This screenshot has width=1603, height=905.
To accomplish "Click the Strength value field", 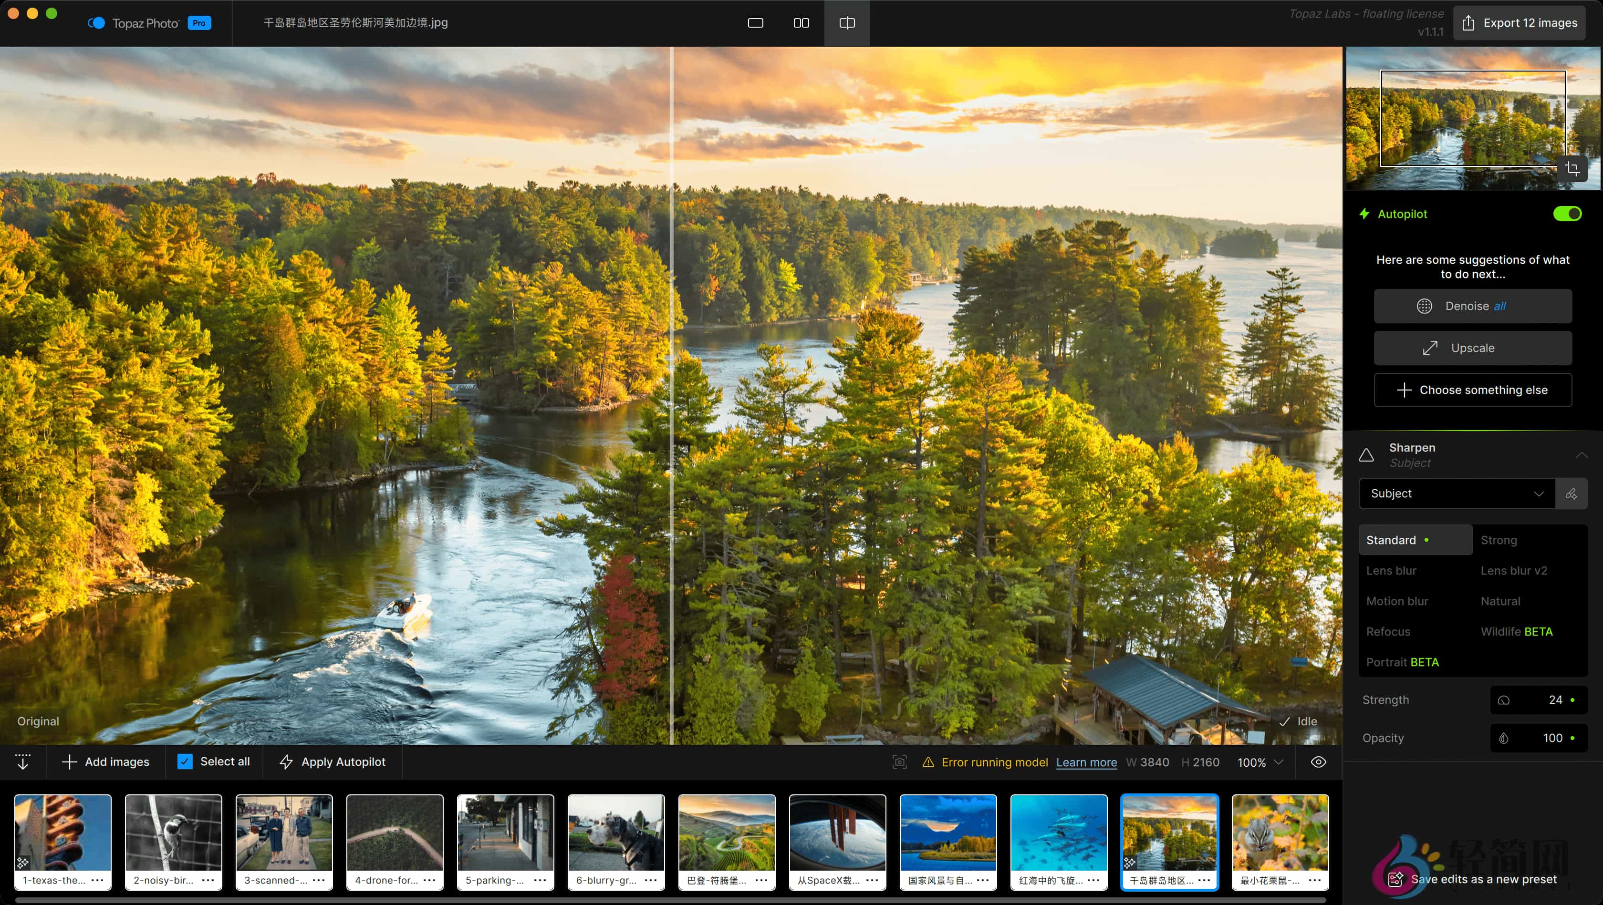I will [x=1538, y=700].
